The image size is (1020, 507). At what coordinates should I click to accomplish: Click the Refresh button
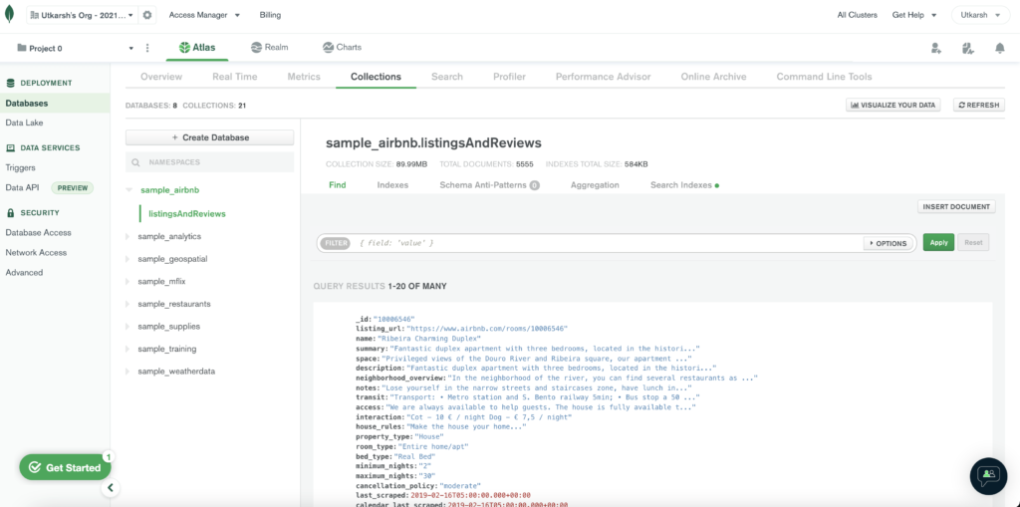click(978, 105)
